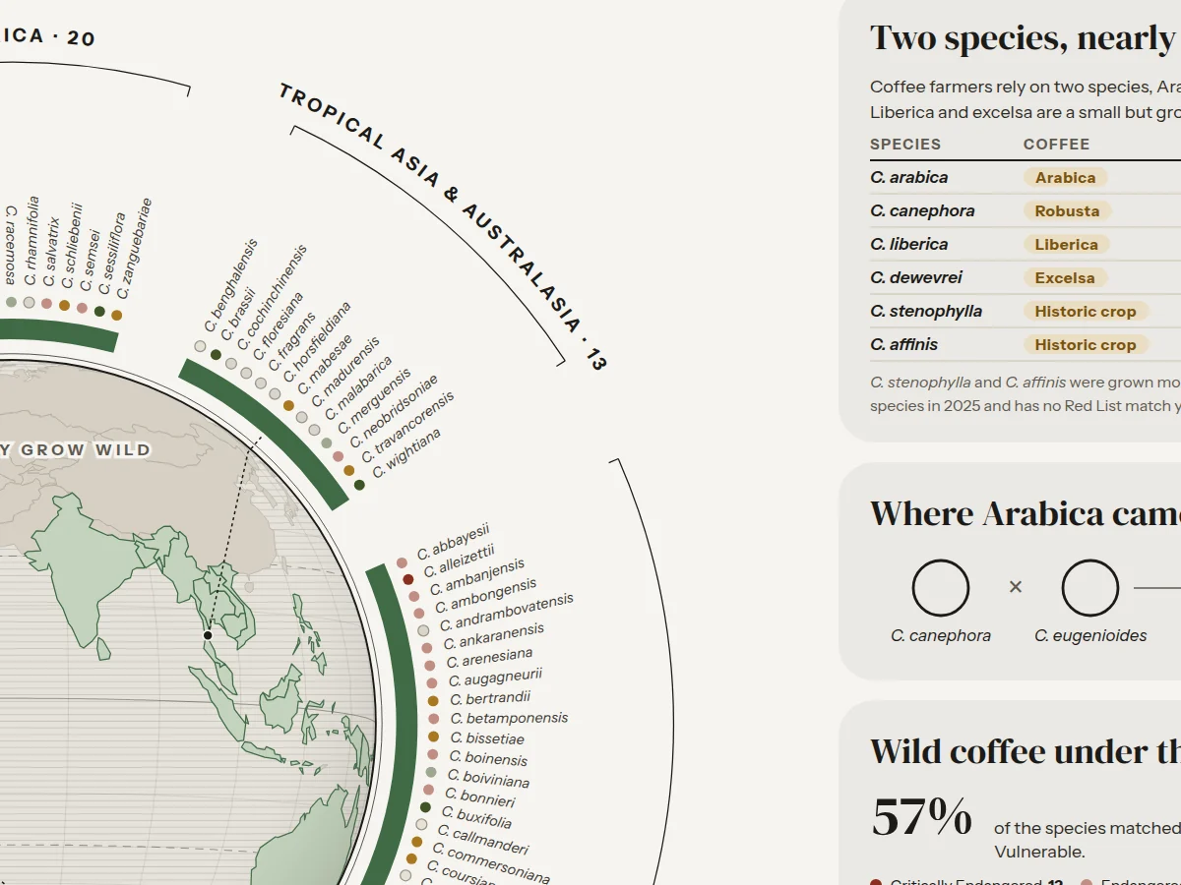This screenshot has width=1181, height=885.
Task: Click the COFFEE column header
Action: pyautogui.click(x=1056, y=145)
